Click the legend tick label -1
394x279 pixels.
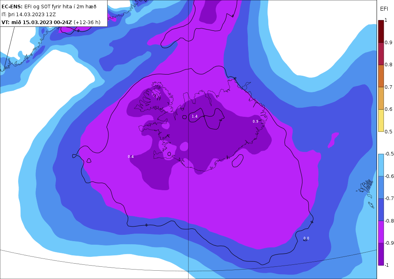pos(387,265)
